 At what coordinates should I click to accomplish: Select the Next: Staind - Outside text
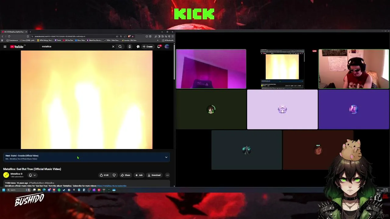(x=22, y=156)
